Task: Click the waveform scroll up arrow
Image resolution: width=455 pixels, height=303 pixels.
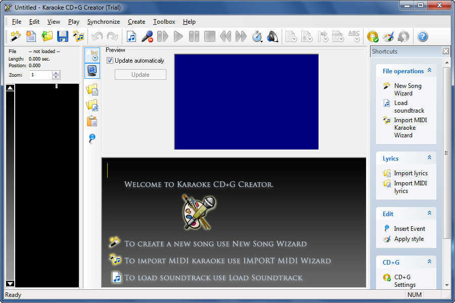Action: [10, 87]
